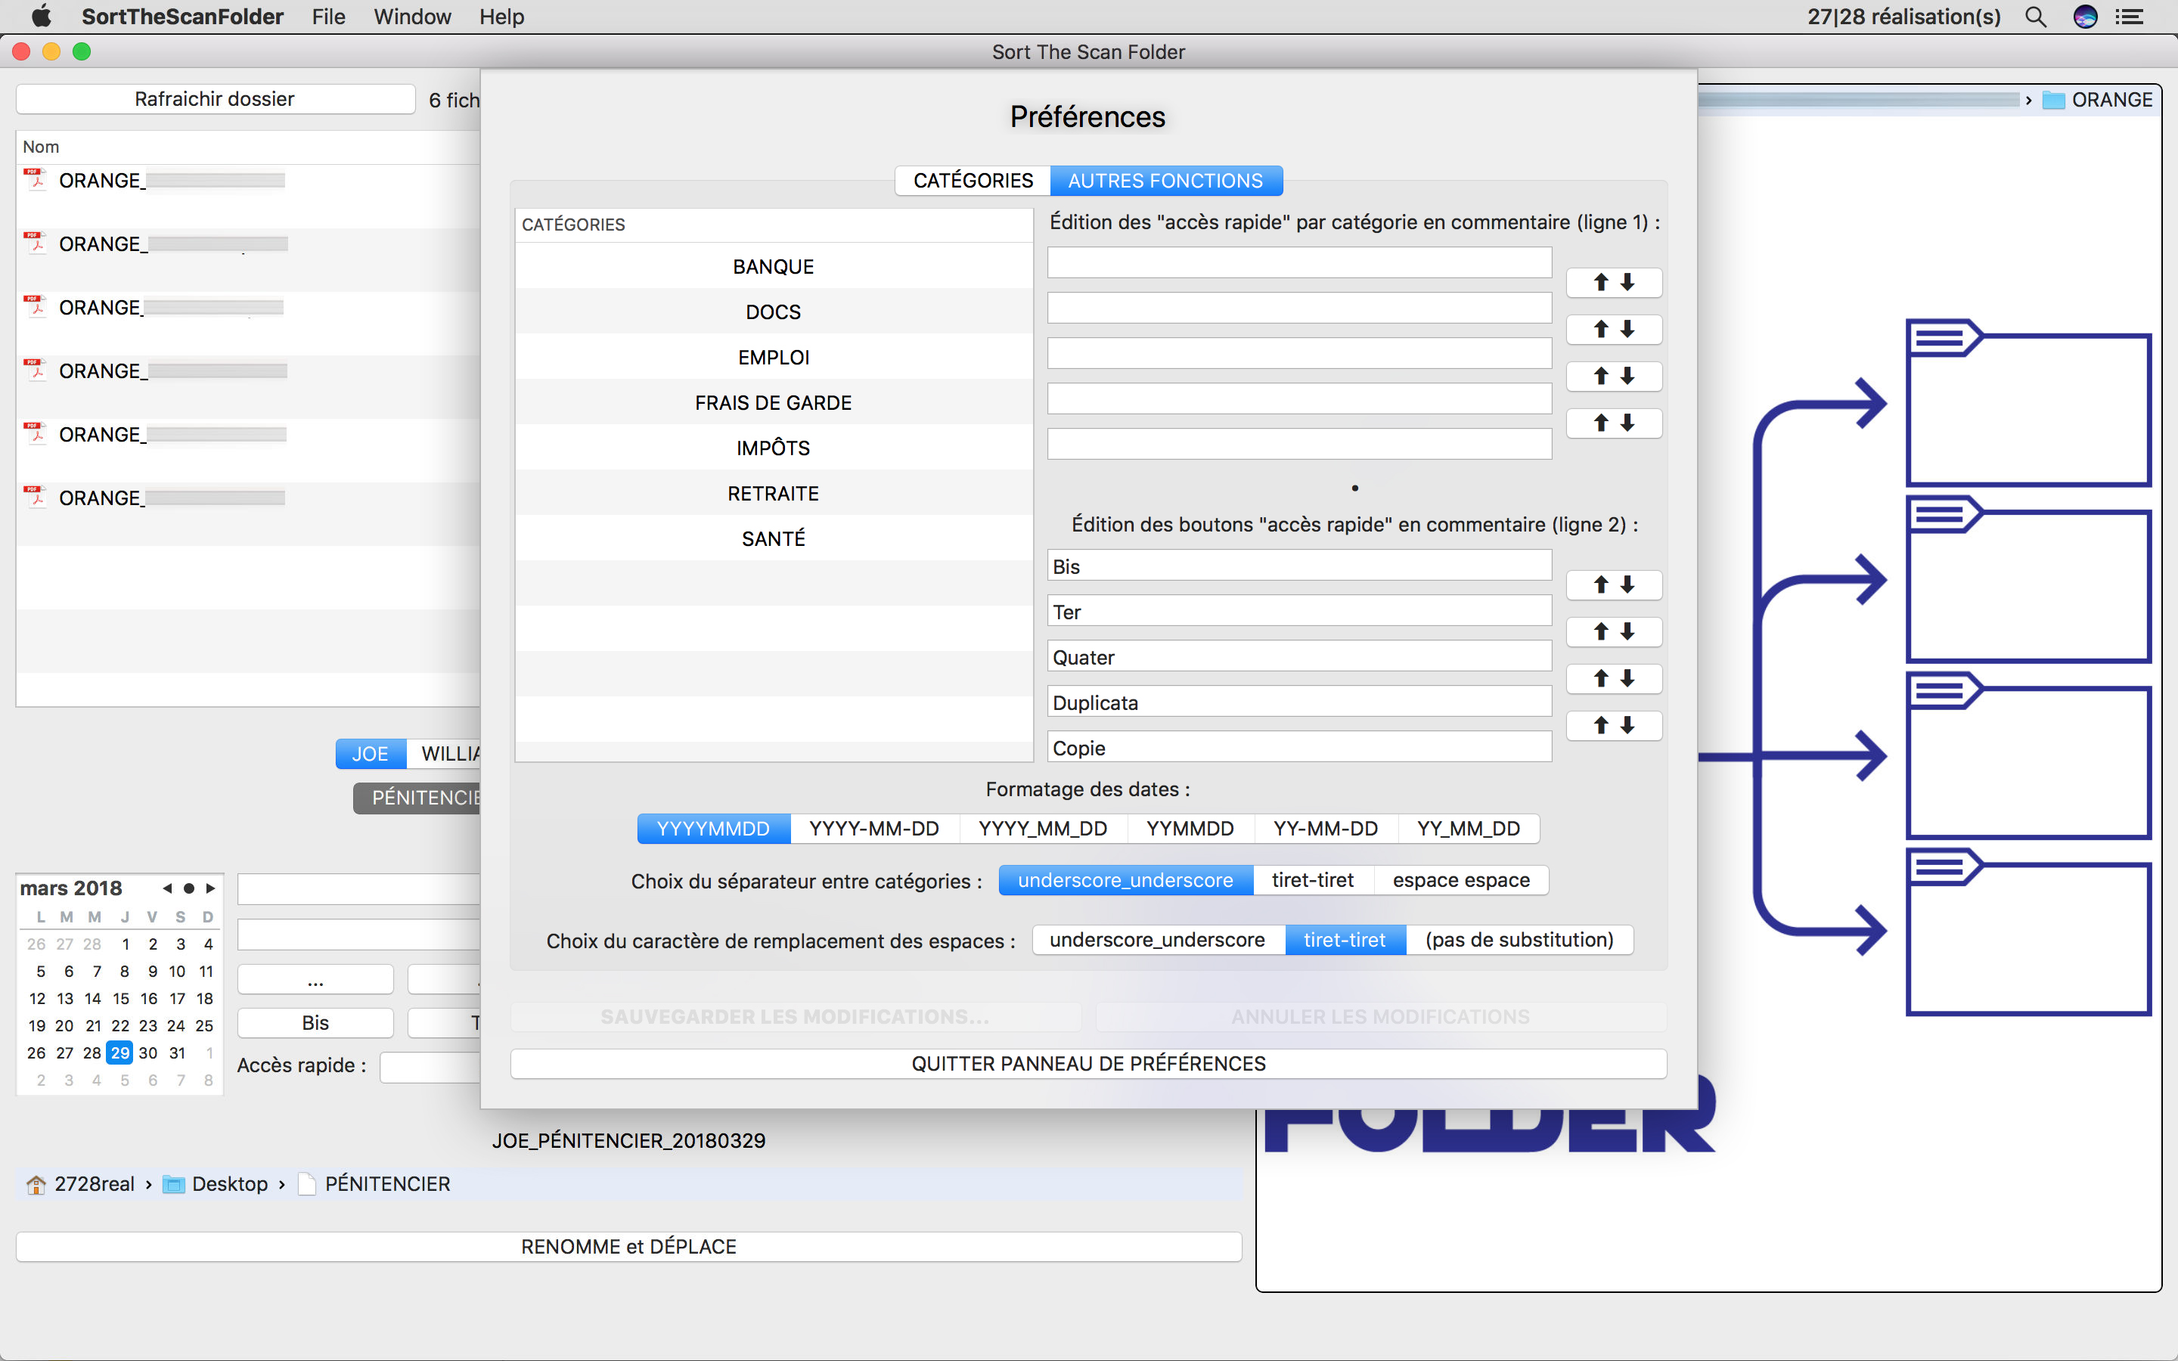This screenshot has height=1361, width=2178.
Task: Click PDF icon of first ORANGE file
Action: (36, 179)
